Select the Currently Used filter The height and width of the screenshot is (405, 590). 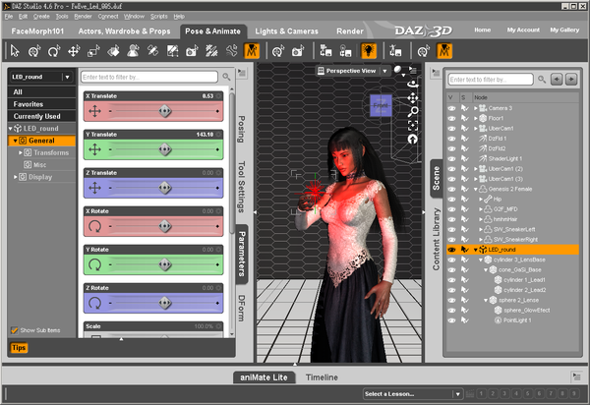[x=41, y=116]
